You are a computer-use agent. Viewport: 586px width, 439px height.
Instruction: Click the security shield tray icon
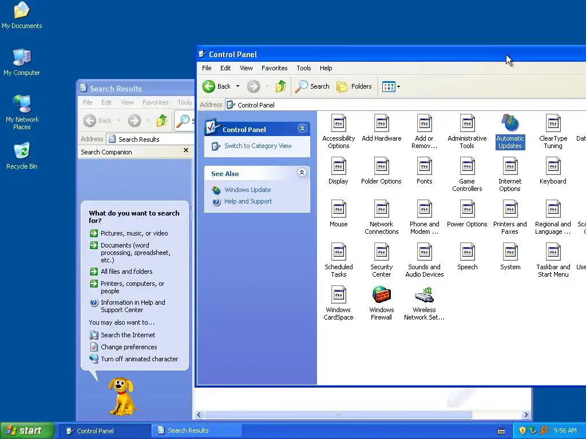[x=522, y=430]
